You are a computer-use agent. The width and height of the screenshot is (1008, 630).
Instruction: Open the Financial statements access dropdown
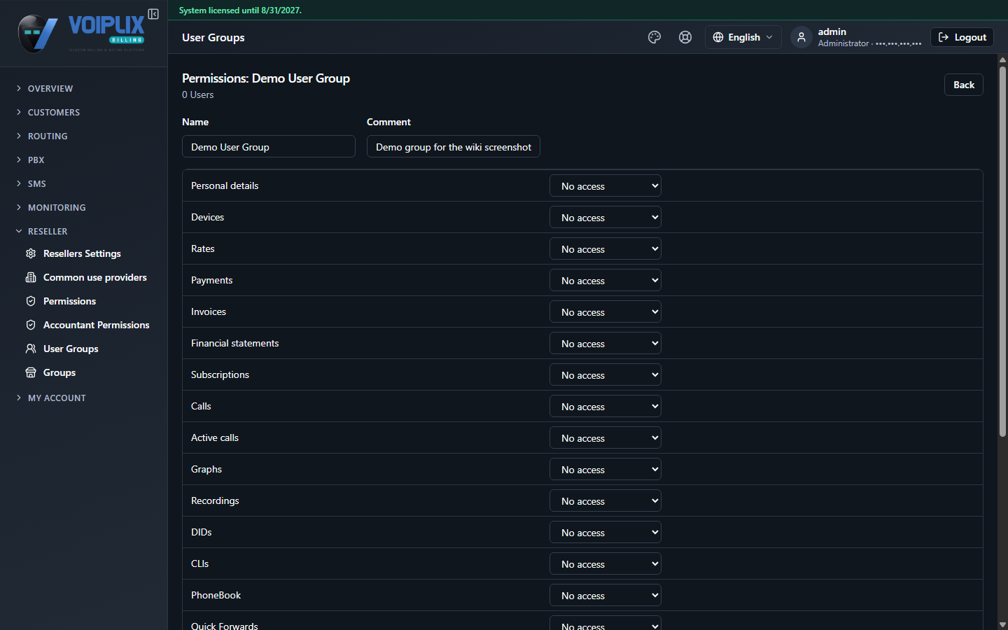[x=605, y=343]
